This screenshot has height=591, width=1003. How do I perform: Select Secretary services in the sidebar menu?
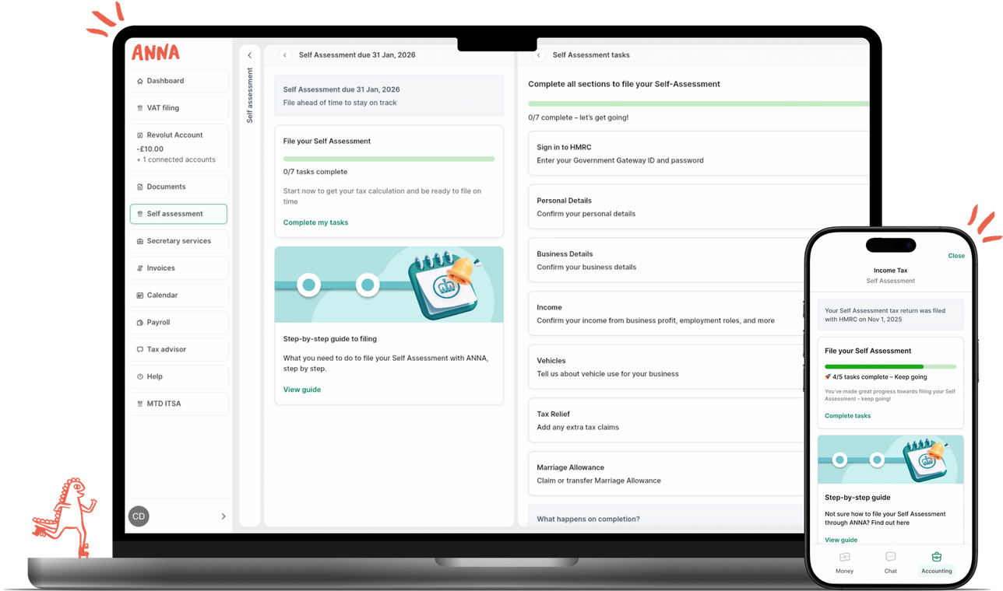click(x=179, y=241)
